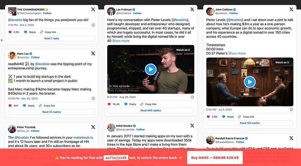Viewport: 301px width, 166px height.
Task: Open makebook.io link in Peter's tweet
Action: tap(83, 138)
